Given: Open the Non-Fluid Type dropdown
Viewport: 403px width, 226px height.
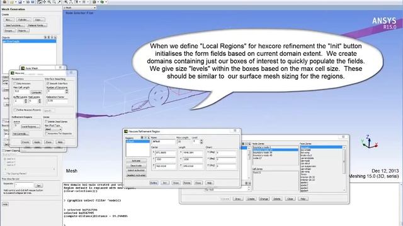Looking at the screenshot, I should pos(53,129).
